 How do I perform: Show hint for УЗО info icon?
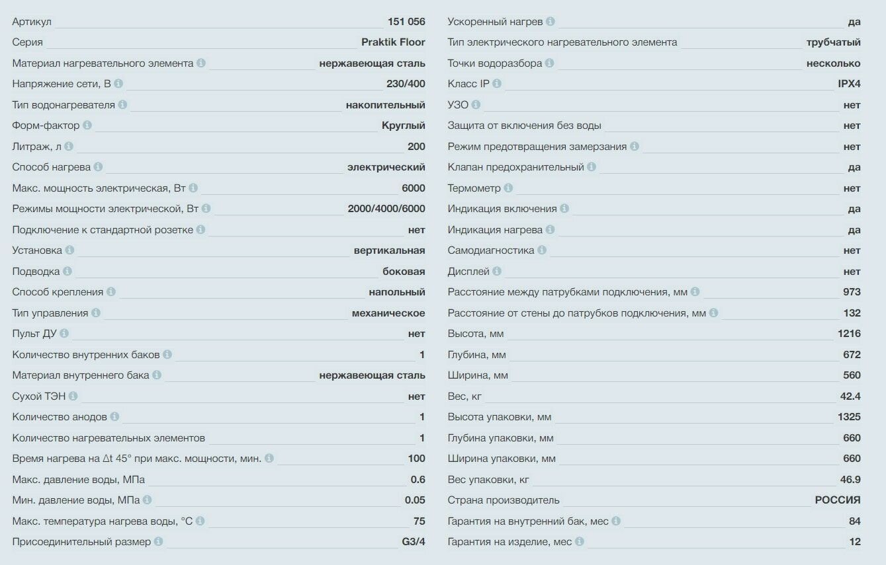[476, 105]
